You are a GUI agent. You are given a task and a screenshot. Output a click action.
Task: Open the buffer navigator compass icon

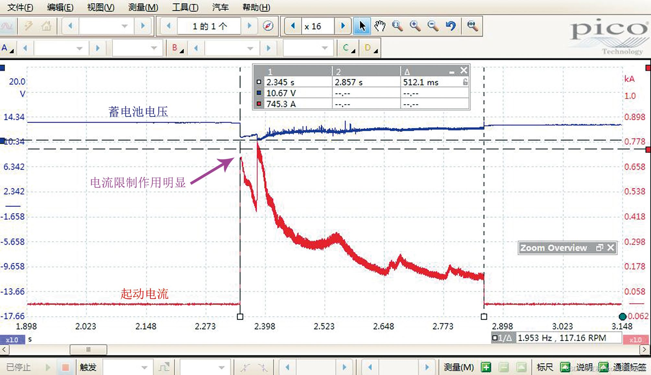268,26
